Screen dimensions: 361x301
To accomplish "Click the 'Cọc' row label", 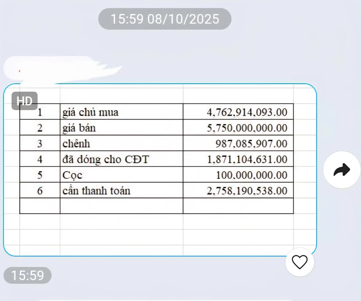I will (73, 175).
